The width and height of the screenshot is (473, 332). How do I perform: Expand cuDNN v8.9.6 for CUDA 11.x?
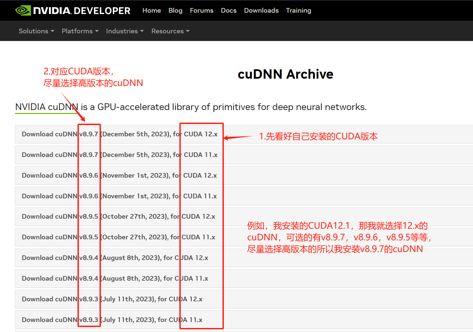click(x=244, y=196)
